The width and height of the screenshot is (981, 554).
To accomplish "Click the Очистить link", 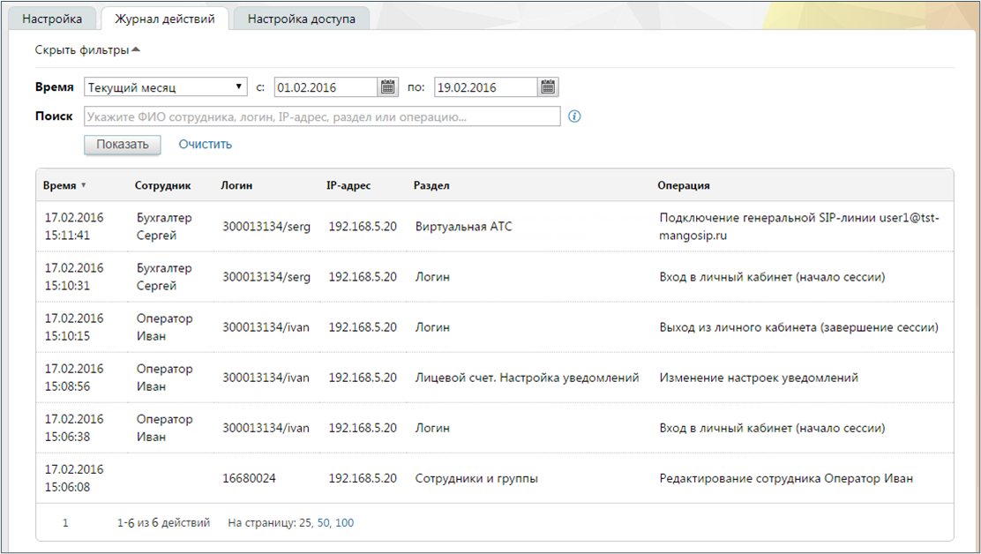I will 206,145.
